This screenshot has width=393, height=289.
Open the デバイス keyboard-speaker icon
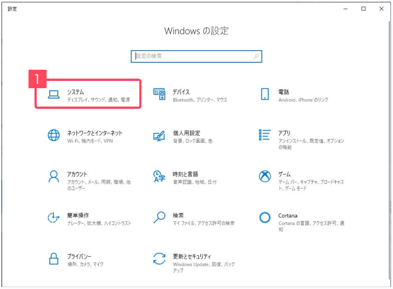(160, 94)
